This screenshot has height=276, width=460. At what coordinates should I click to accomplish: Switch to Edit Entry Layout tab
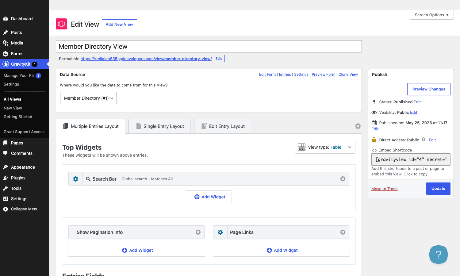pos(223,126)
